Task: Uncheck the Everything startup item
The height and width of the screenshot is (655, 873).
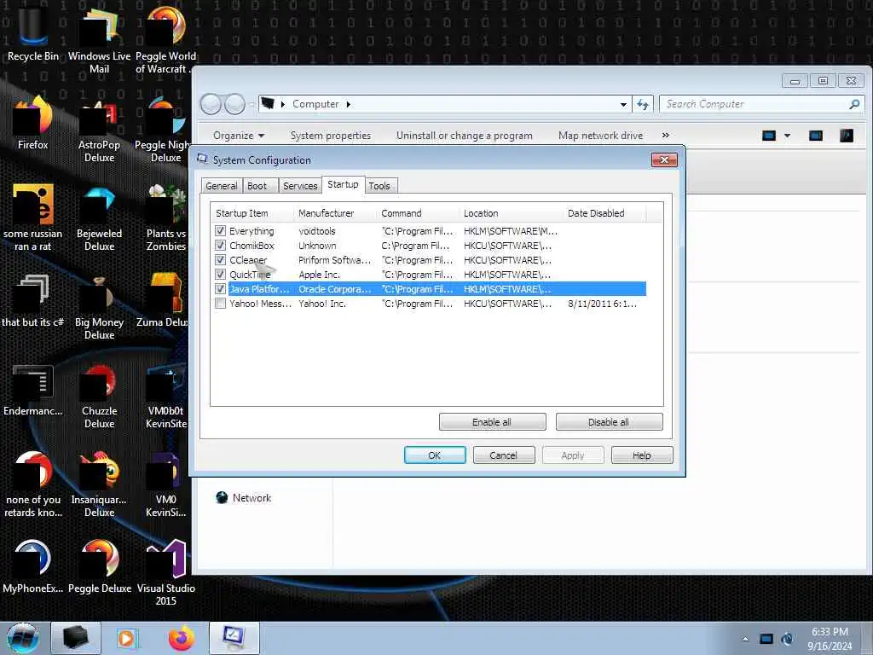Action: 221,230
